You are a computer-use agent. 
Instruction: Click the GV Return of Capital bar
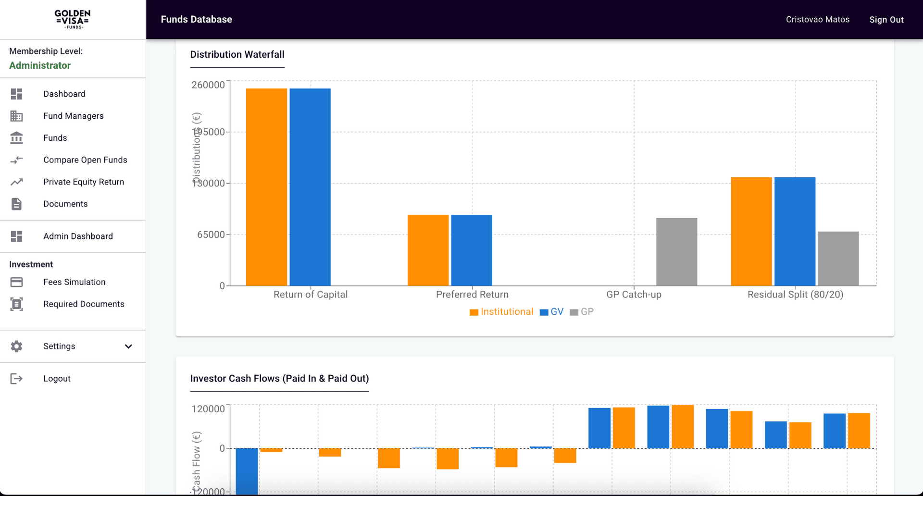(x=310, y=187)
